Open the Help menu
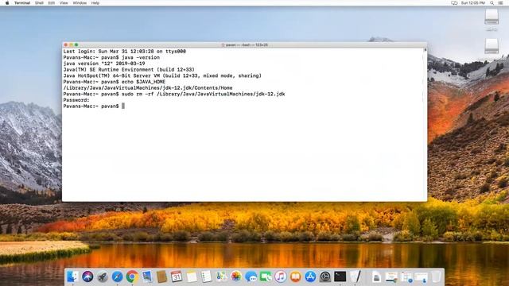The image size is (509, 286). (95, 3)
